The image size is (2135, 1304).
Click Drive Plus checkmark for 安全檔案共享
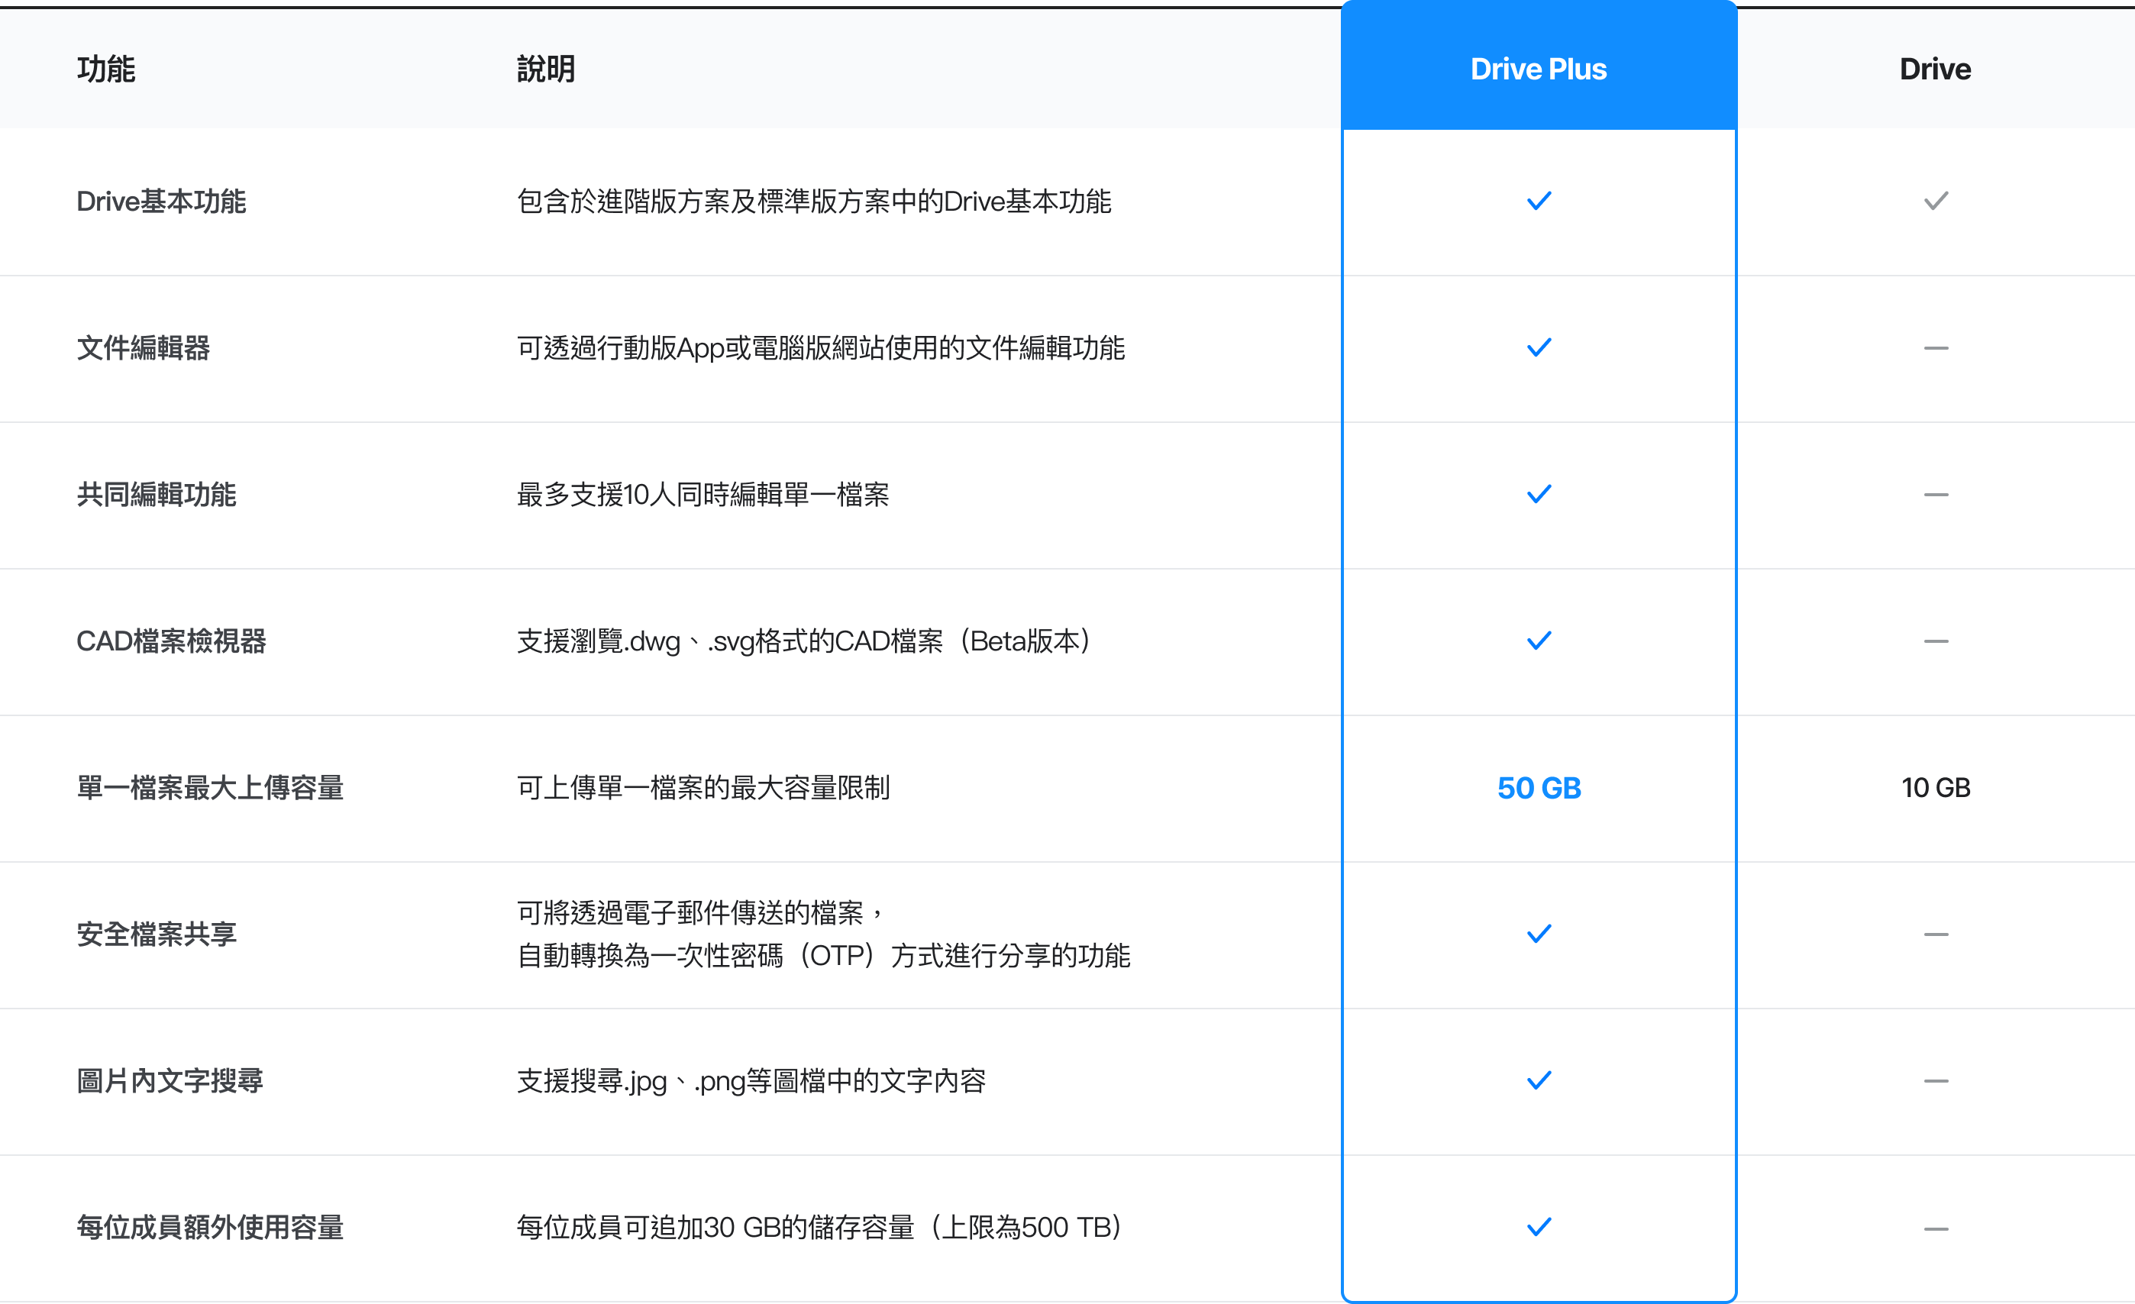pos(1538,934)
